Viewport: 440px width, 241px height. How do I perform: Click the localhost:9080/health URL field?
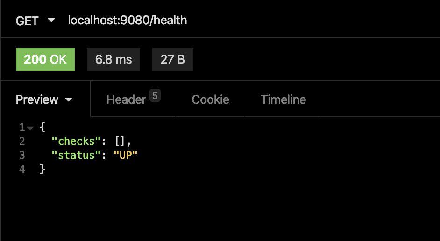128,21
